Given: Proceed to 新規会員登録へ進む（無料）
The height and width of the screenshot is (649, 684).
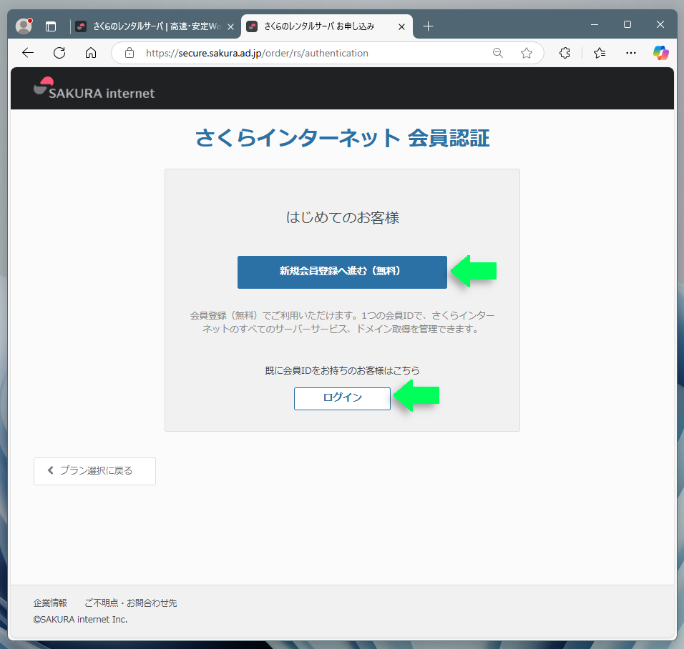Looking at the screenshot, I should pos(342,272).
